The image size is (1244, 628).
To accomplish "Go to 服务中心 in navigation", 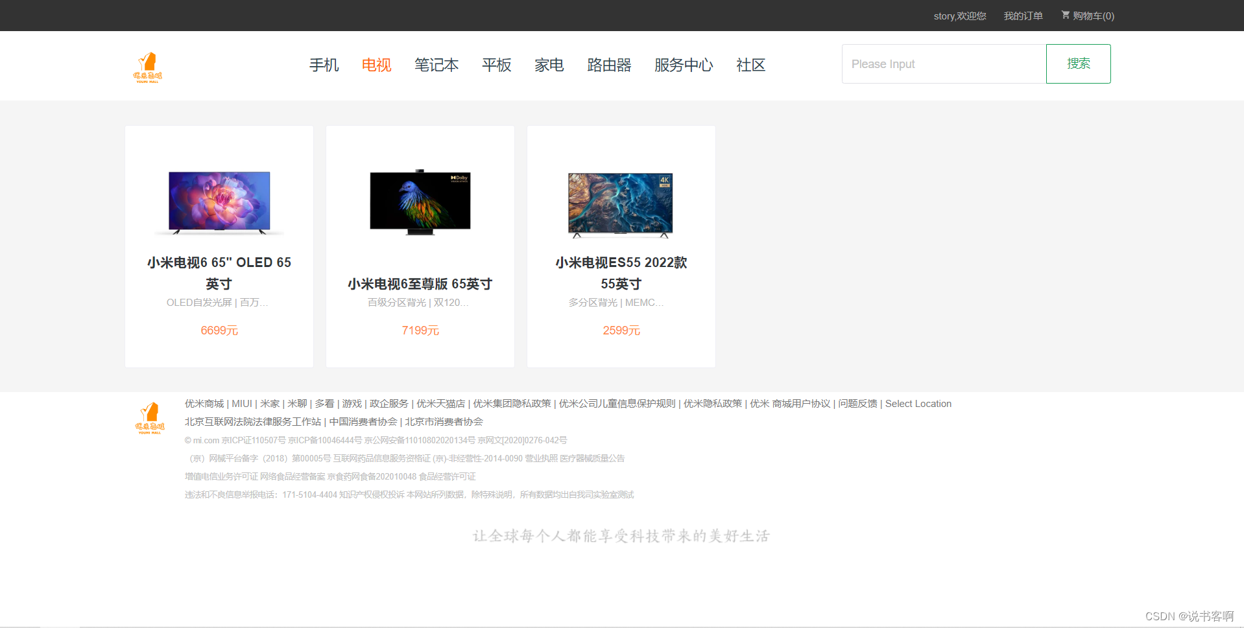I will point(684,65).
